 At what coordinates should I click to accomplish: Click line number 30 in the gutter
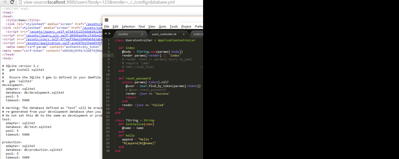click(108, 151)
